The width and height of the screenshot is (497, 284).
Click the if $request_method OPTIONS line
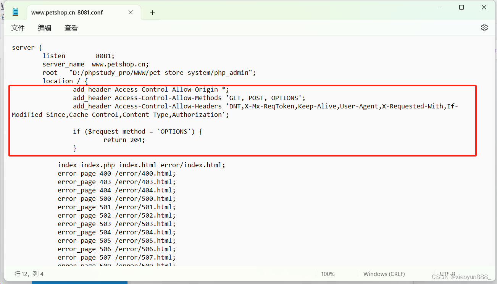[x=137, y=131]
